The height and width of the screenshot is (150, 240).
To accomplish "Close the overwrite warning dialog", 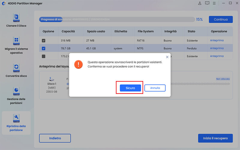I will pyautogui.click(x=167, y=57).
